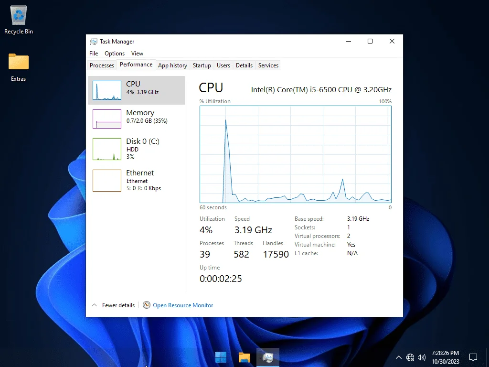489x367 pixels.
Task: Show hidden icons tray chevron
Action: [x=398, y=357]
